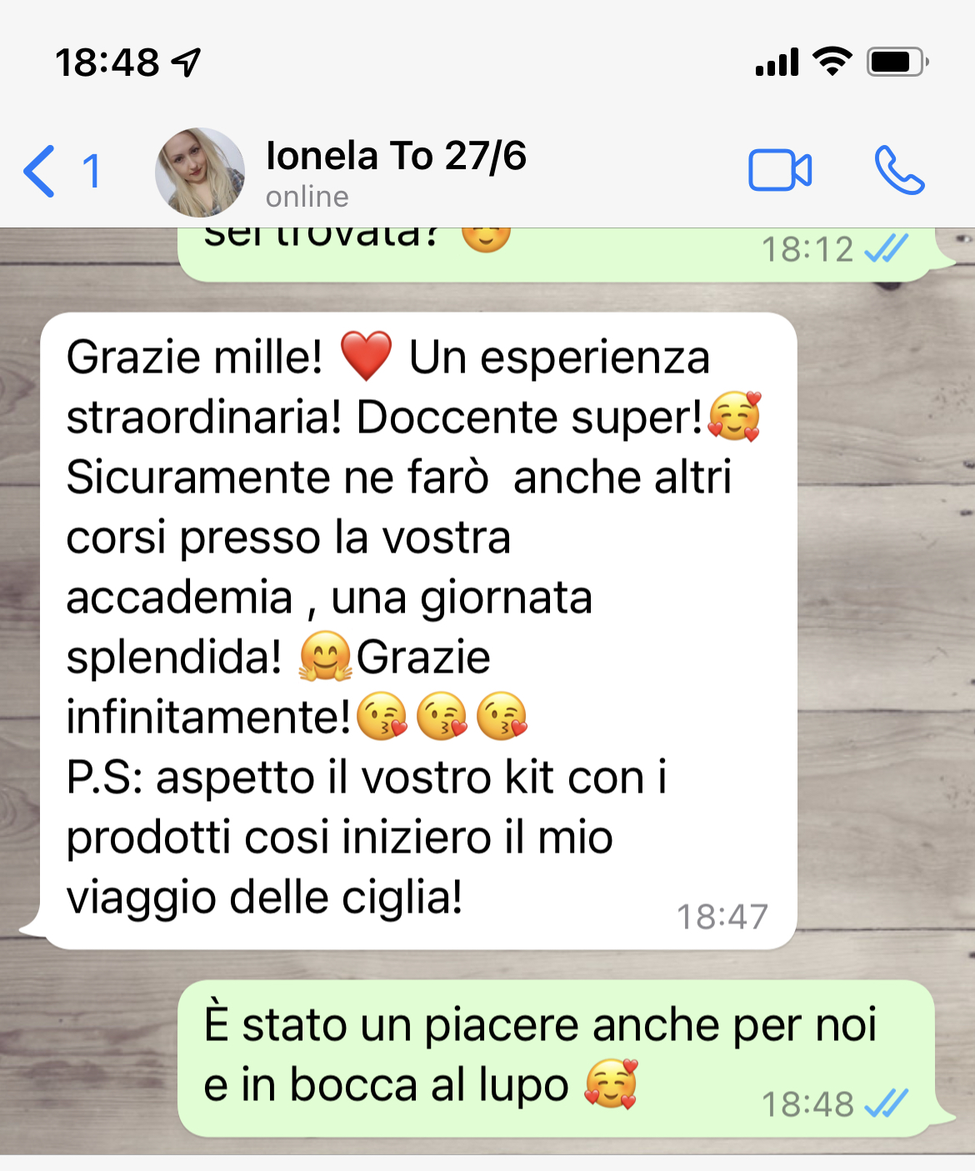Screen dimensions: 975x1171
Task: Tap the red heart emoji in message
Action: [366, 356]
